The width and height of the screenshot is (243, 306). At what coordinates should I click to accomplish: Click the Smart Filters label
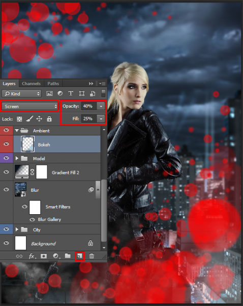58,207
